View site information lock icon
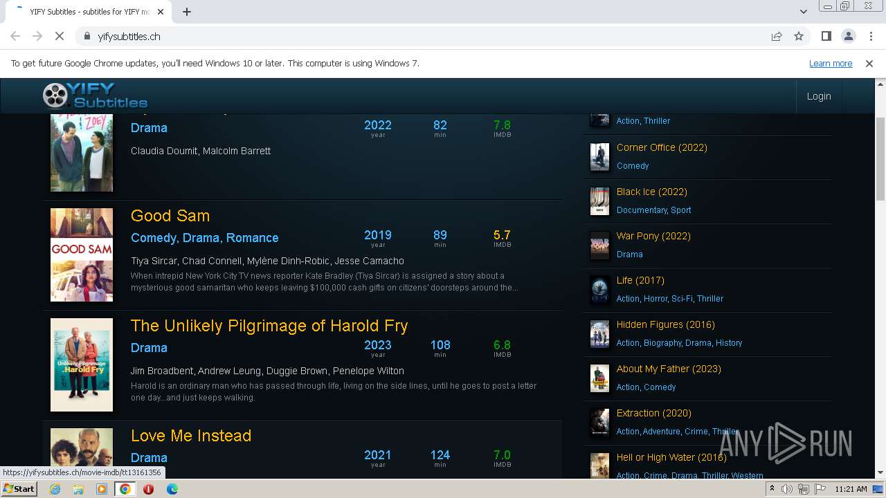 87,36
